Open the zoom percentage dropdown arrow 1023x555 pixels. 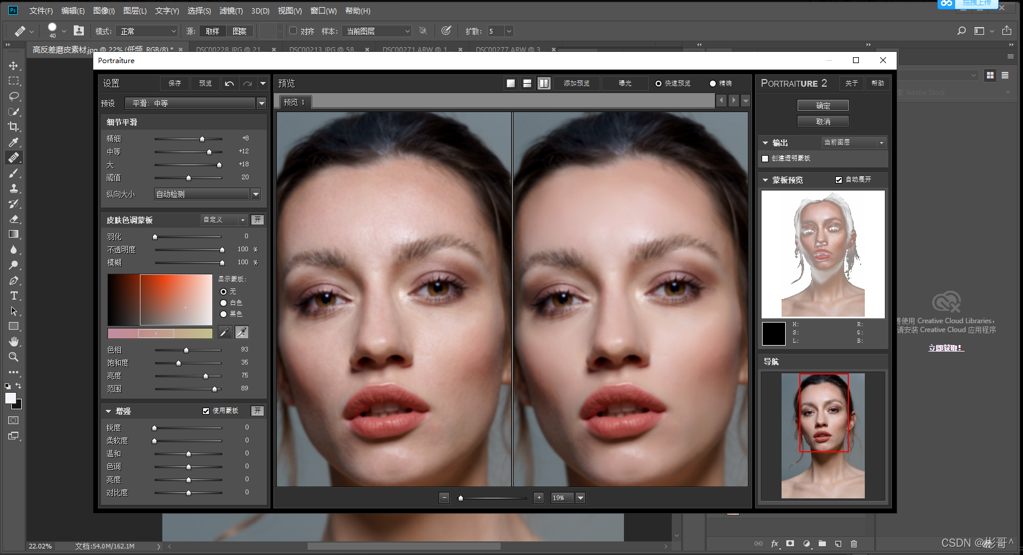580,498
